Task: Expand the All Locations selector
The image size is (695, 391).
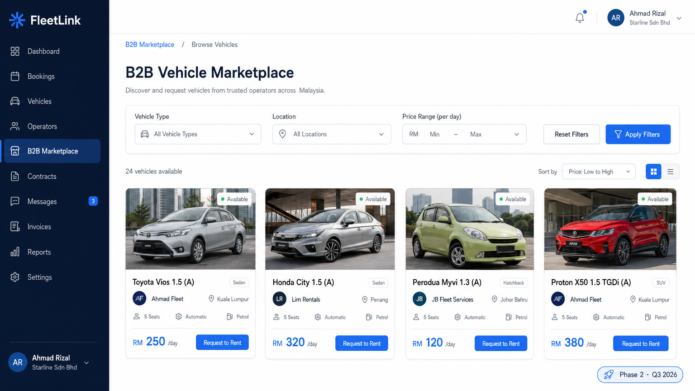Action: [x=332, y=134]
